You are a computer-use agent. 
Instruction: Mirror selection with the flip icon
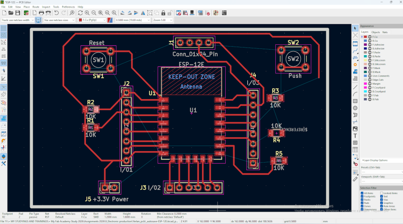point(143,13)
